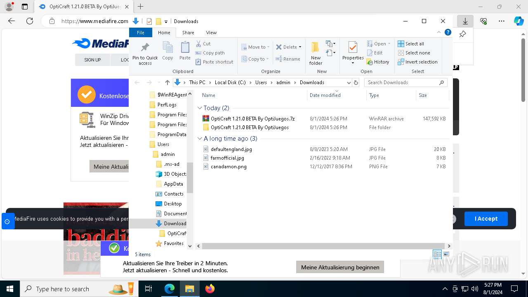528x297 pixels.
Task: Open Edge Settings and more menu
Action: click(502, 21)
